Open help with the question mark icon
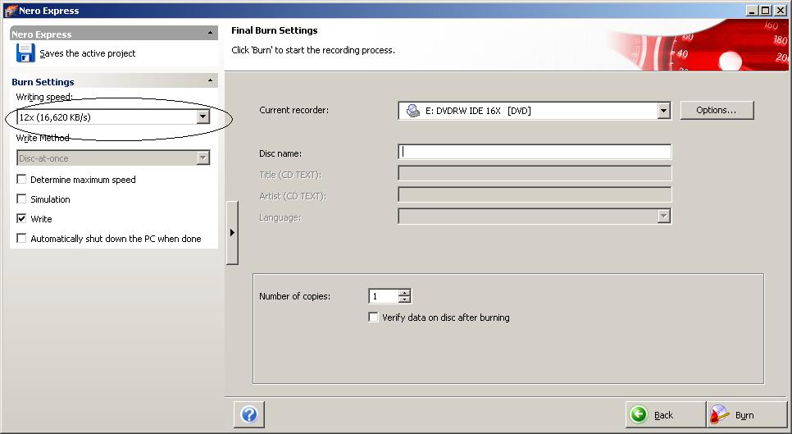Image resolution: width=792 pixels, height=434 pixels. pos(249,414)
